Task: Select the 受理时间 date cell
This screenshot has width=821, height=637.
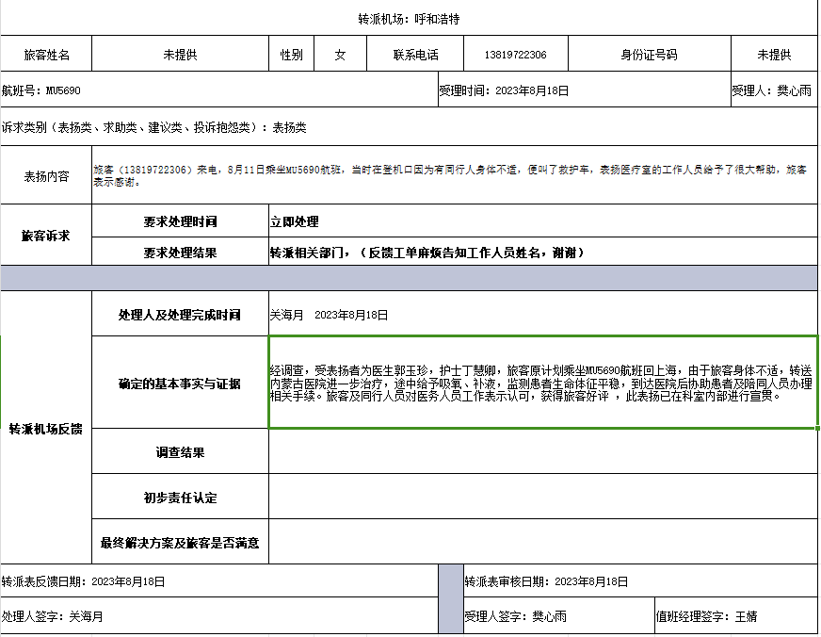Action: tap(583, 91)
